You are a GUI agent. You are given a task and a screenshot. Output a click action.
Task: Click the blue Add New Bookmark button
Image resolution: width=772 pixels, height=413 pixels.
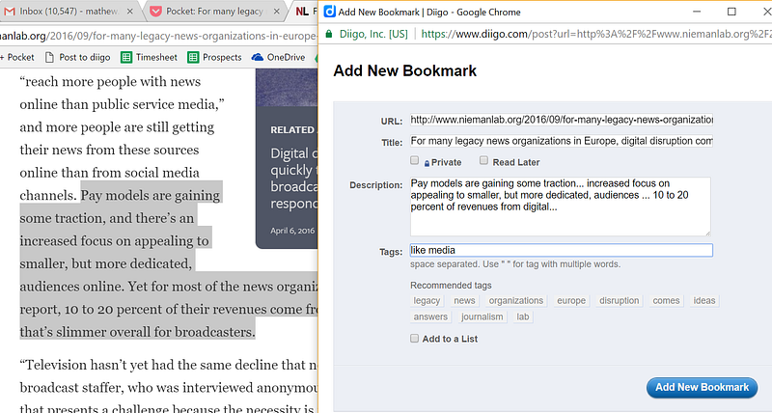coord(703,387)
